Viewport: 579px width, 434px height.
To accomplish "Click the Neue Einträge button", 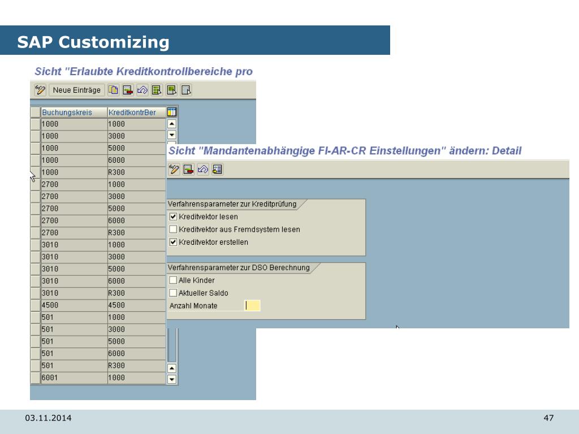I will 76,90.
